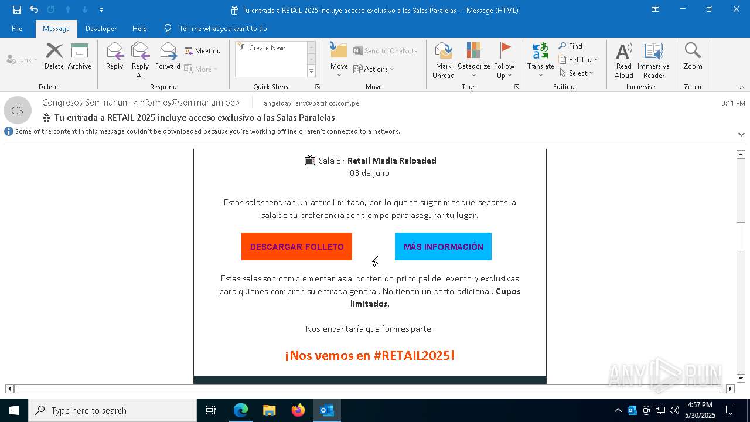Show hidden system tray icons
Screen dimensions: 750x422
[618, 410]
